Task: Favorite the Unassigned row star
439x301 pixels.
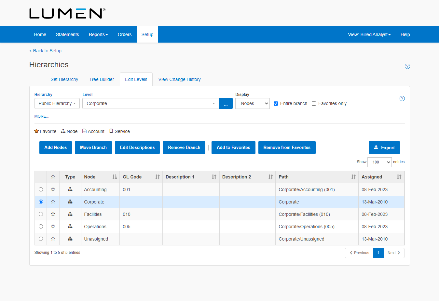Action: 53,239
